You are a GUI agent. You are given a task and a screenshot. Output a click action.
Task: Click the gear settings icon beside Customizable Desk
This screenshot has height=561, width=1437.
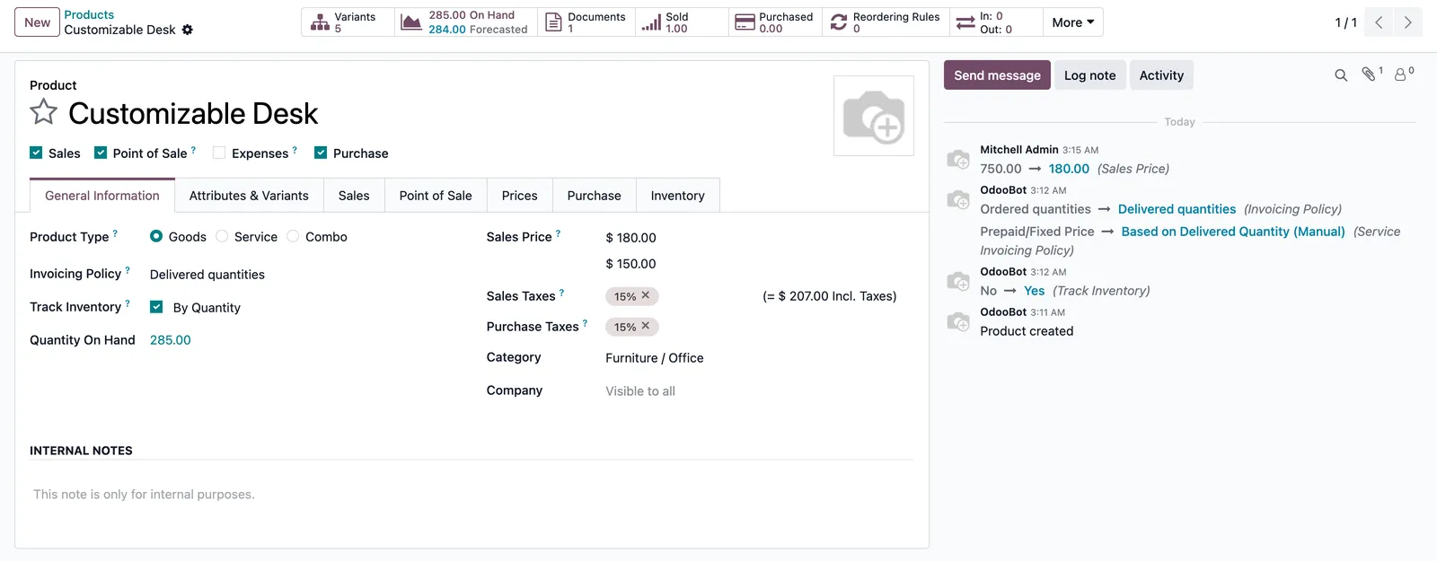187,30
